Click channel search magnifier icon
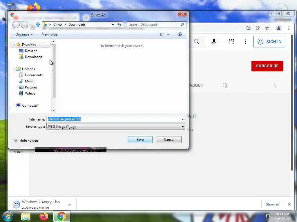This screenshot has width=297, height=222. [225, 85]
